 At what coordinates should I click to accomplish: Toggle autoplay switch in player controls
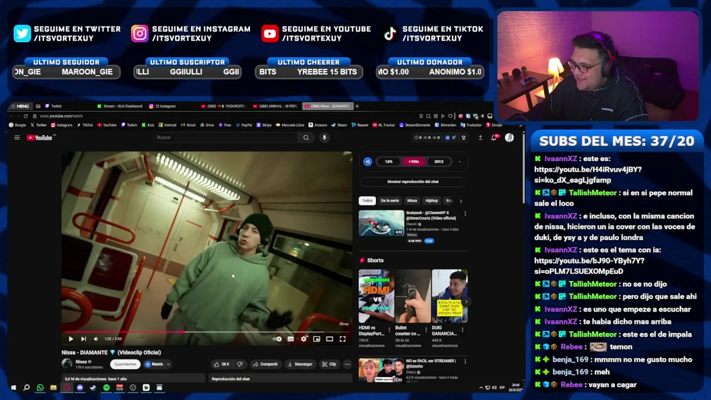(x=278, y=339)
